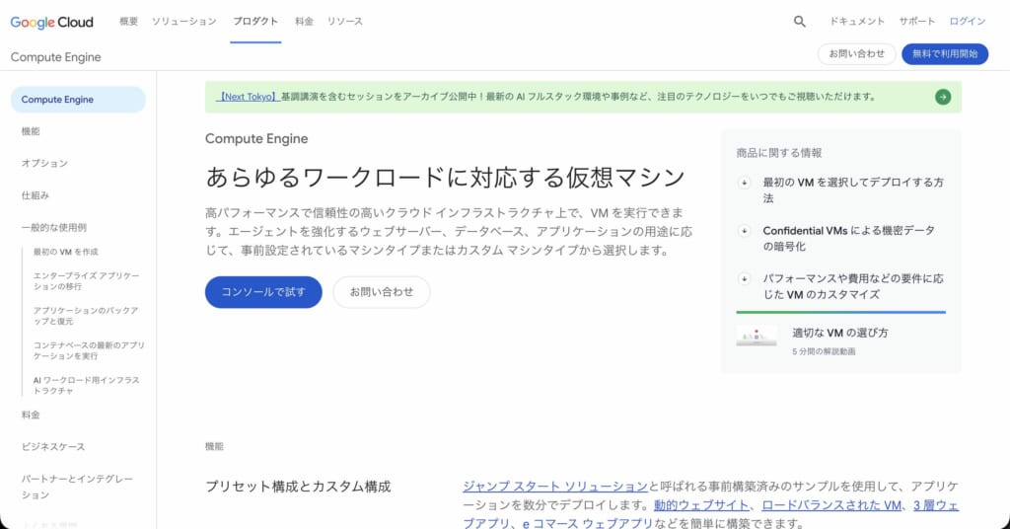Open 最初の VM を作成 sidebar item

coord(66,252)
